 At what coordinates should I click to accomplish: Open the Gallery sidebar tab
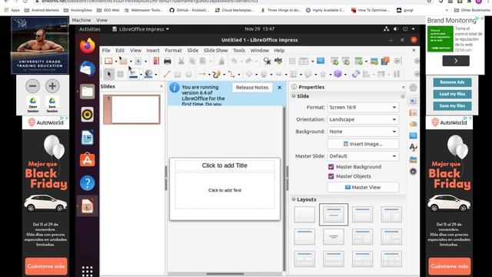pos(414,159)
